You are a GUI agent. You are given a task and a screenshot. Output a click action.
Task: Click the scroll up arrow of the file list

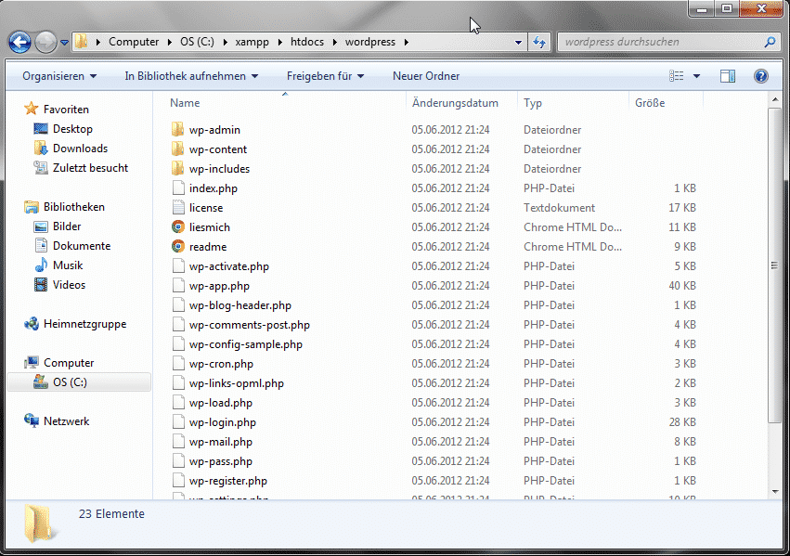tap(775, 100)
